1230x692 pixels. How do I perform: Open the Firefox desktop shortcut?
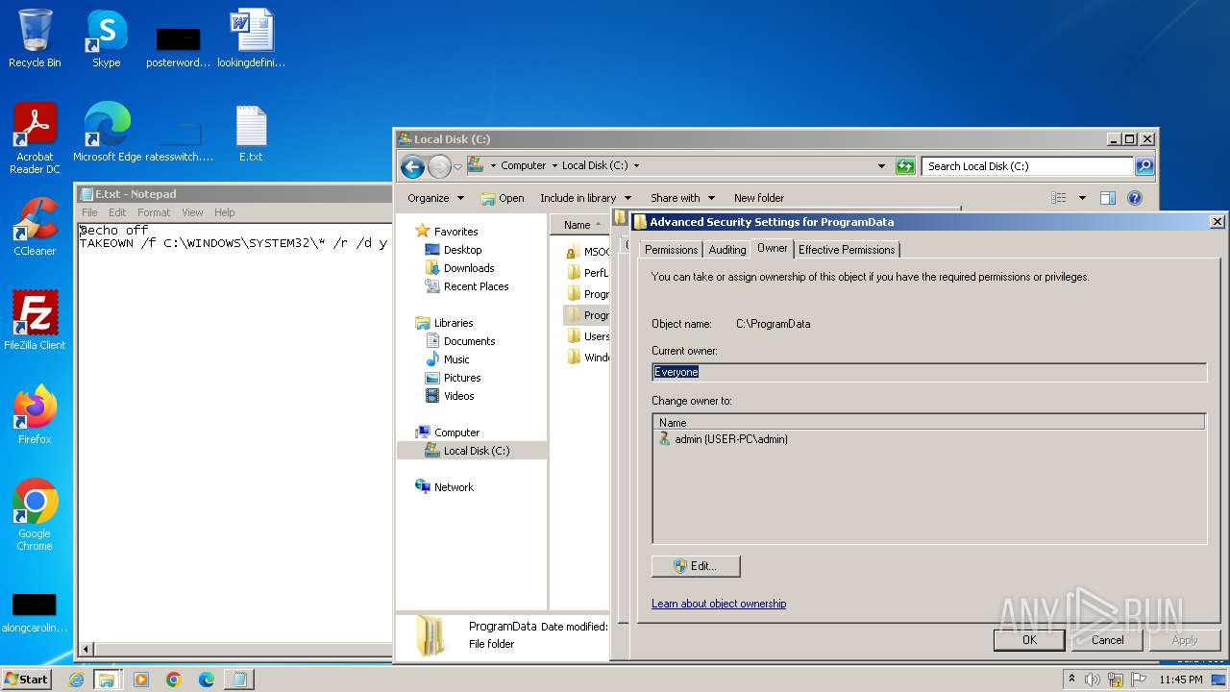35,415
